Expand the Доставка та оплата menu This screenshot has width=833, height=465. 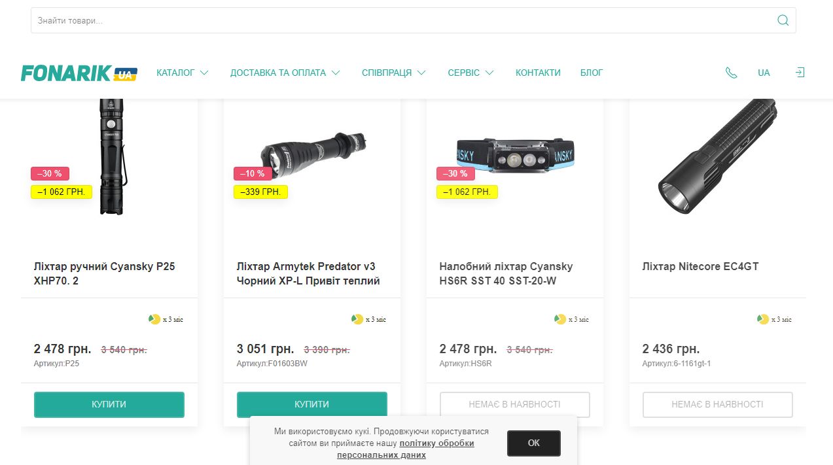click(285, 73)
